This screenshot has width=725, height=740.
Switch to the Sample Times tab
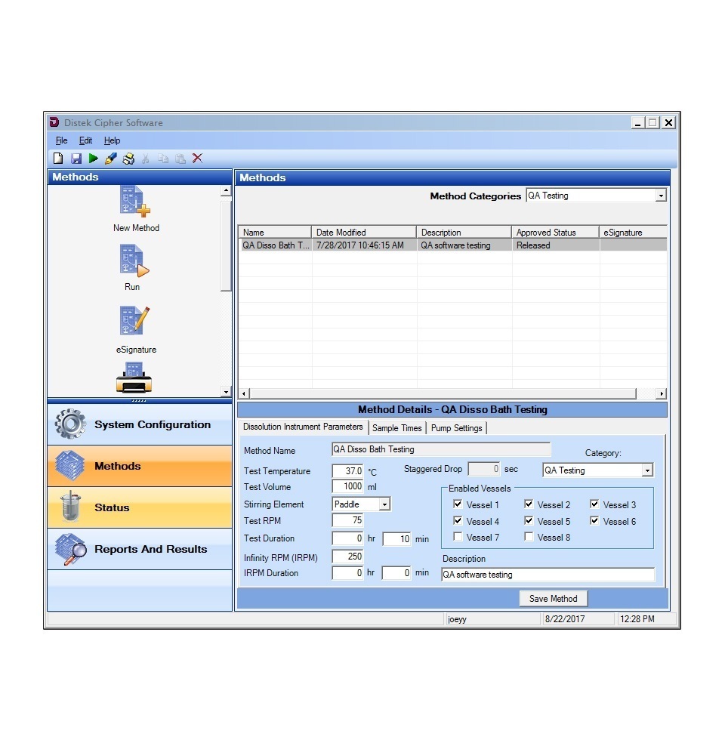point(396,428)
